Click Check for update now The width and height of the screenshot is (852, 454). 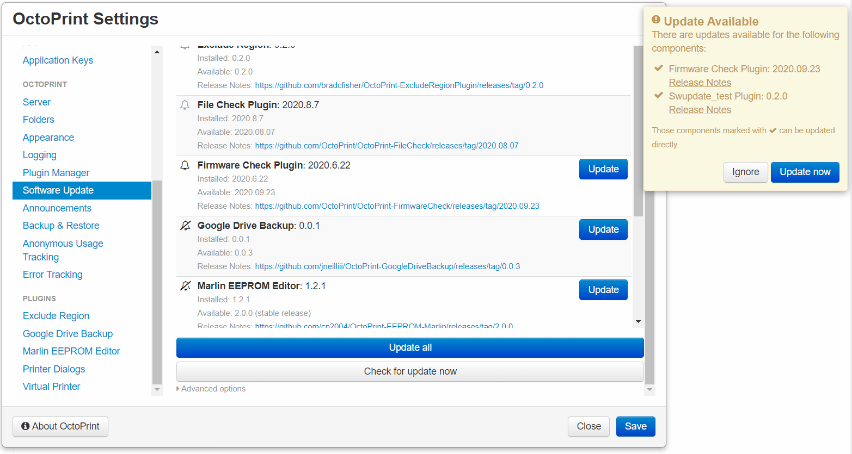click(x=410, y=371)
